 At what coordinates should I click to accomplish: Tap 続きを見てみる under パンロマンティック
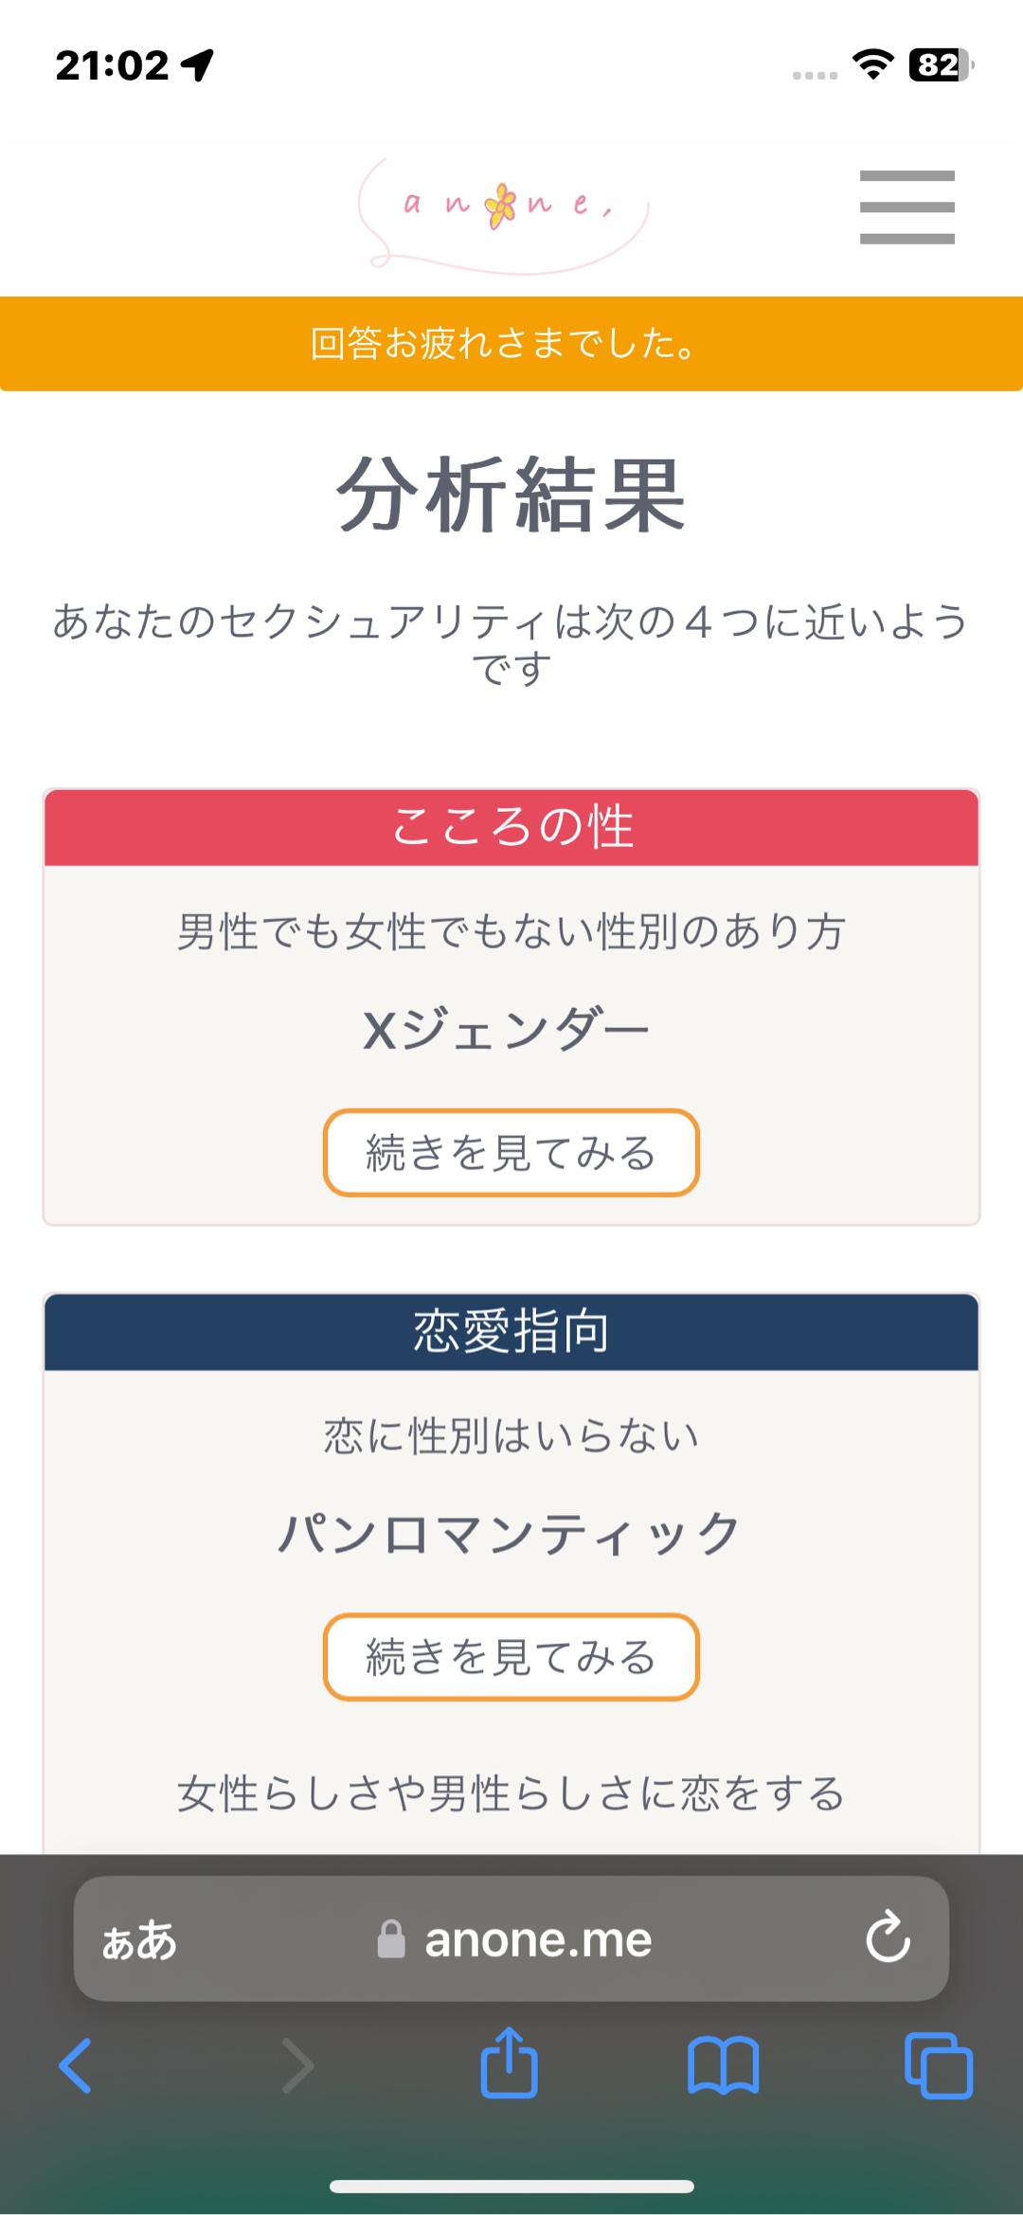[511, 1657]
